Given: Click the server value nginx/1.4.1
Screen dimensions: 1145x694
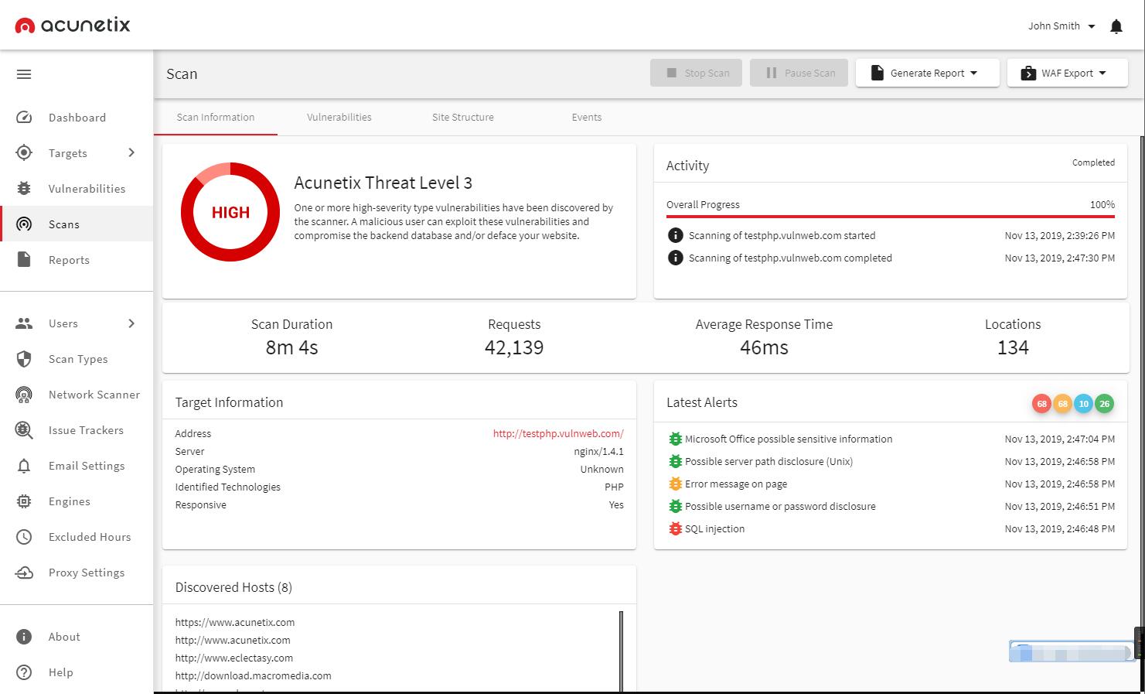Looking at the screenshot, I should (598, 452).
